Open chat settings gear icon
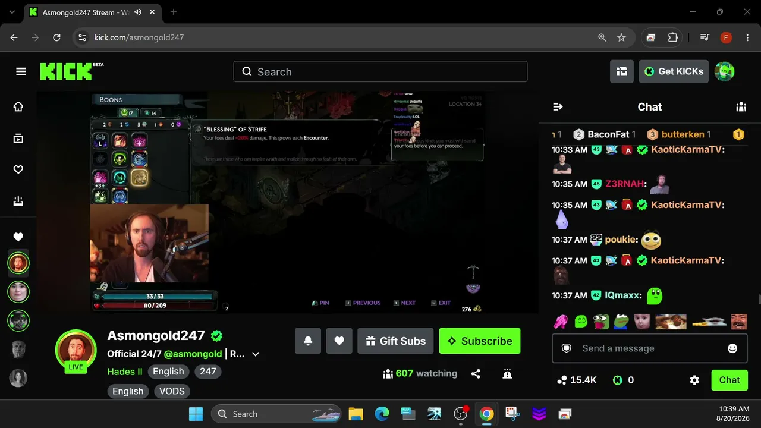This screenshot has height=428, width=761. 694,380
